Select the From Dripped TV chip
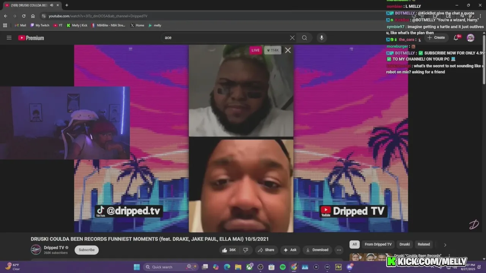The image size is (486, 273). coord(378,244)
